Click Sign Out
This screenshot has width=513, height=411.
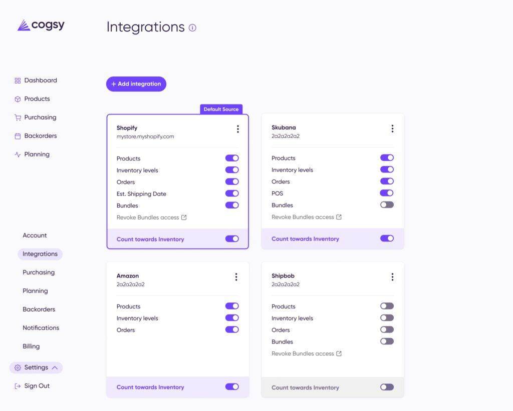32,386
